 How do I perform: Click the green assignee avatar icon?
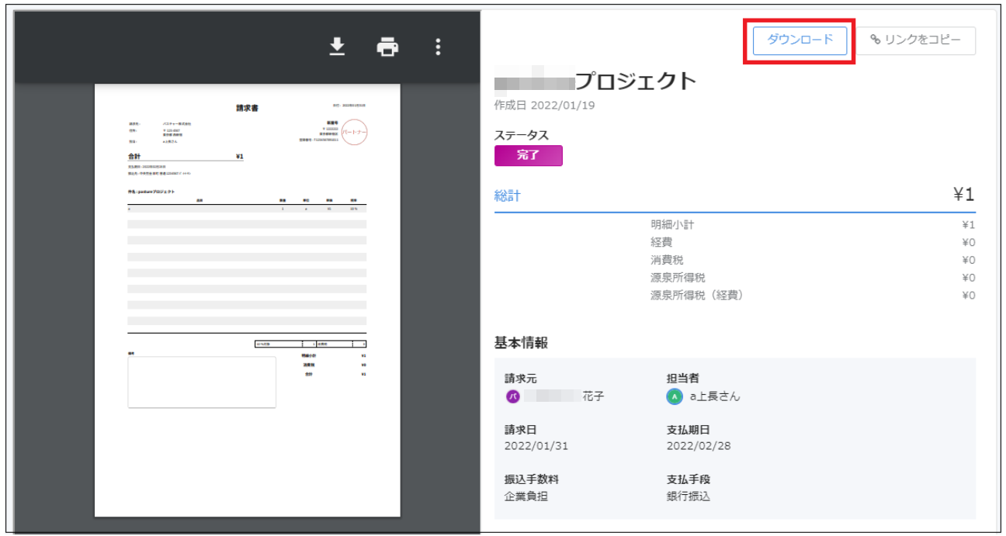[675, 396]
